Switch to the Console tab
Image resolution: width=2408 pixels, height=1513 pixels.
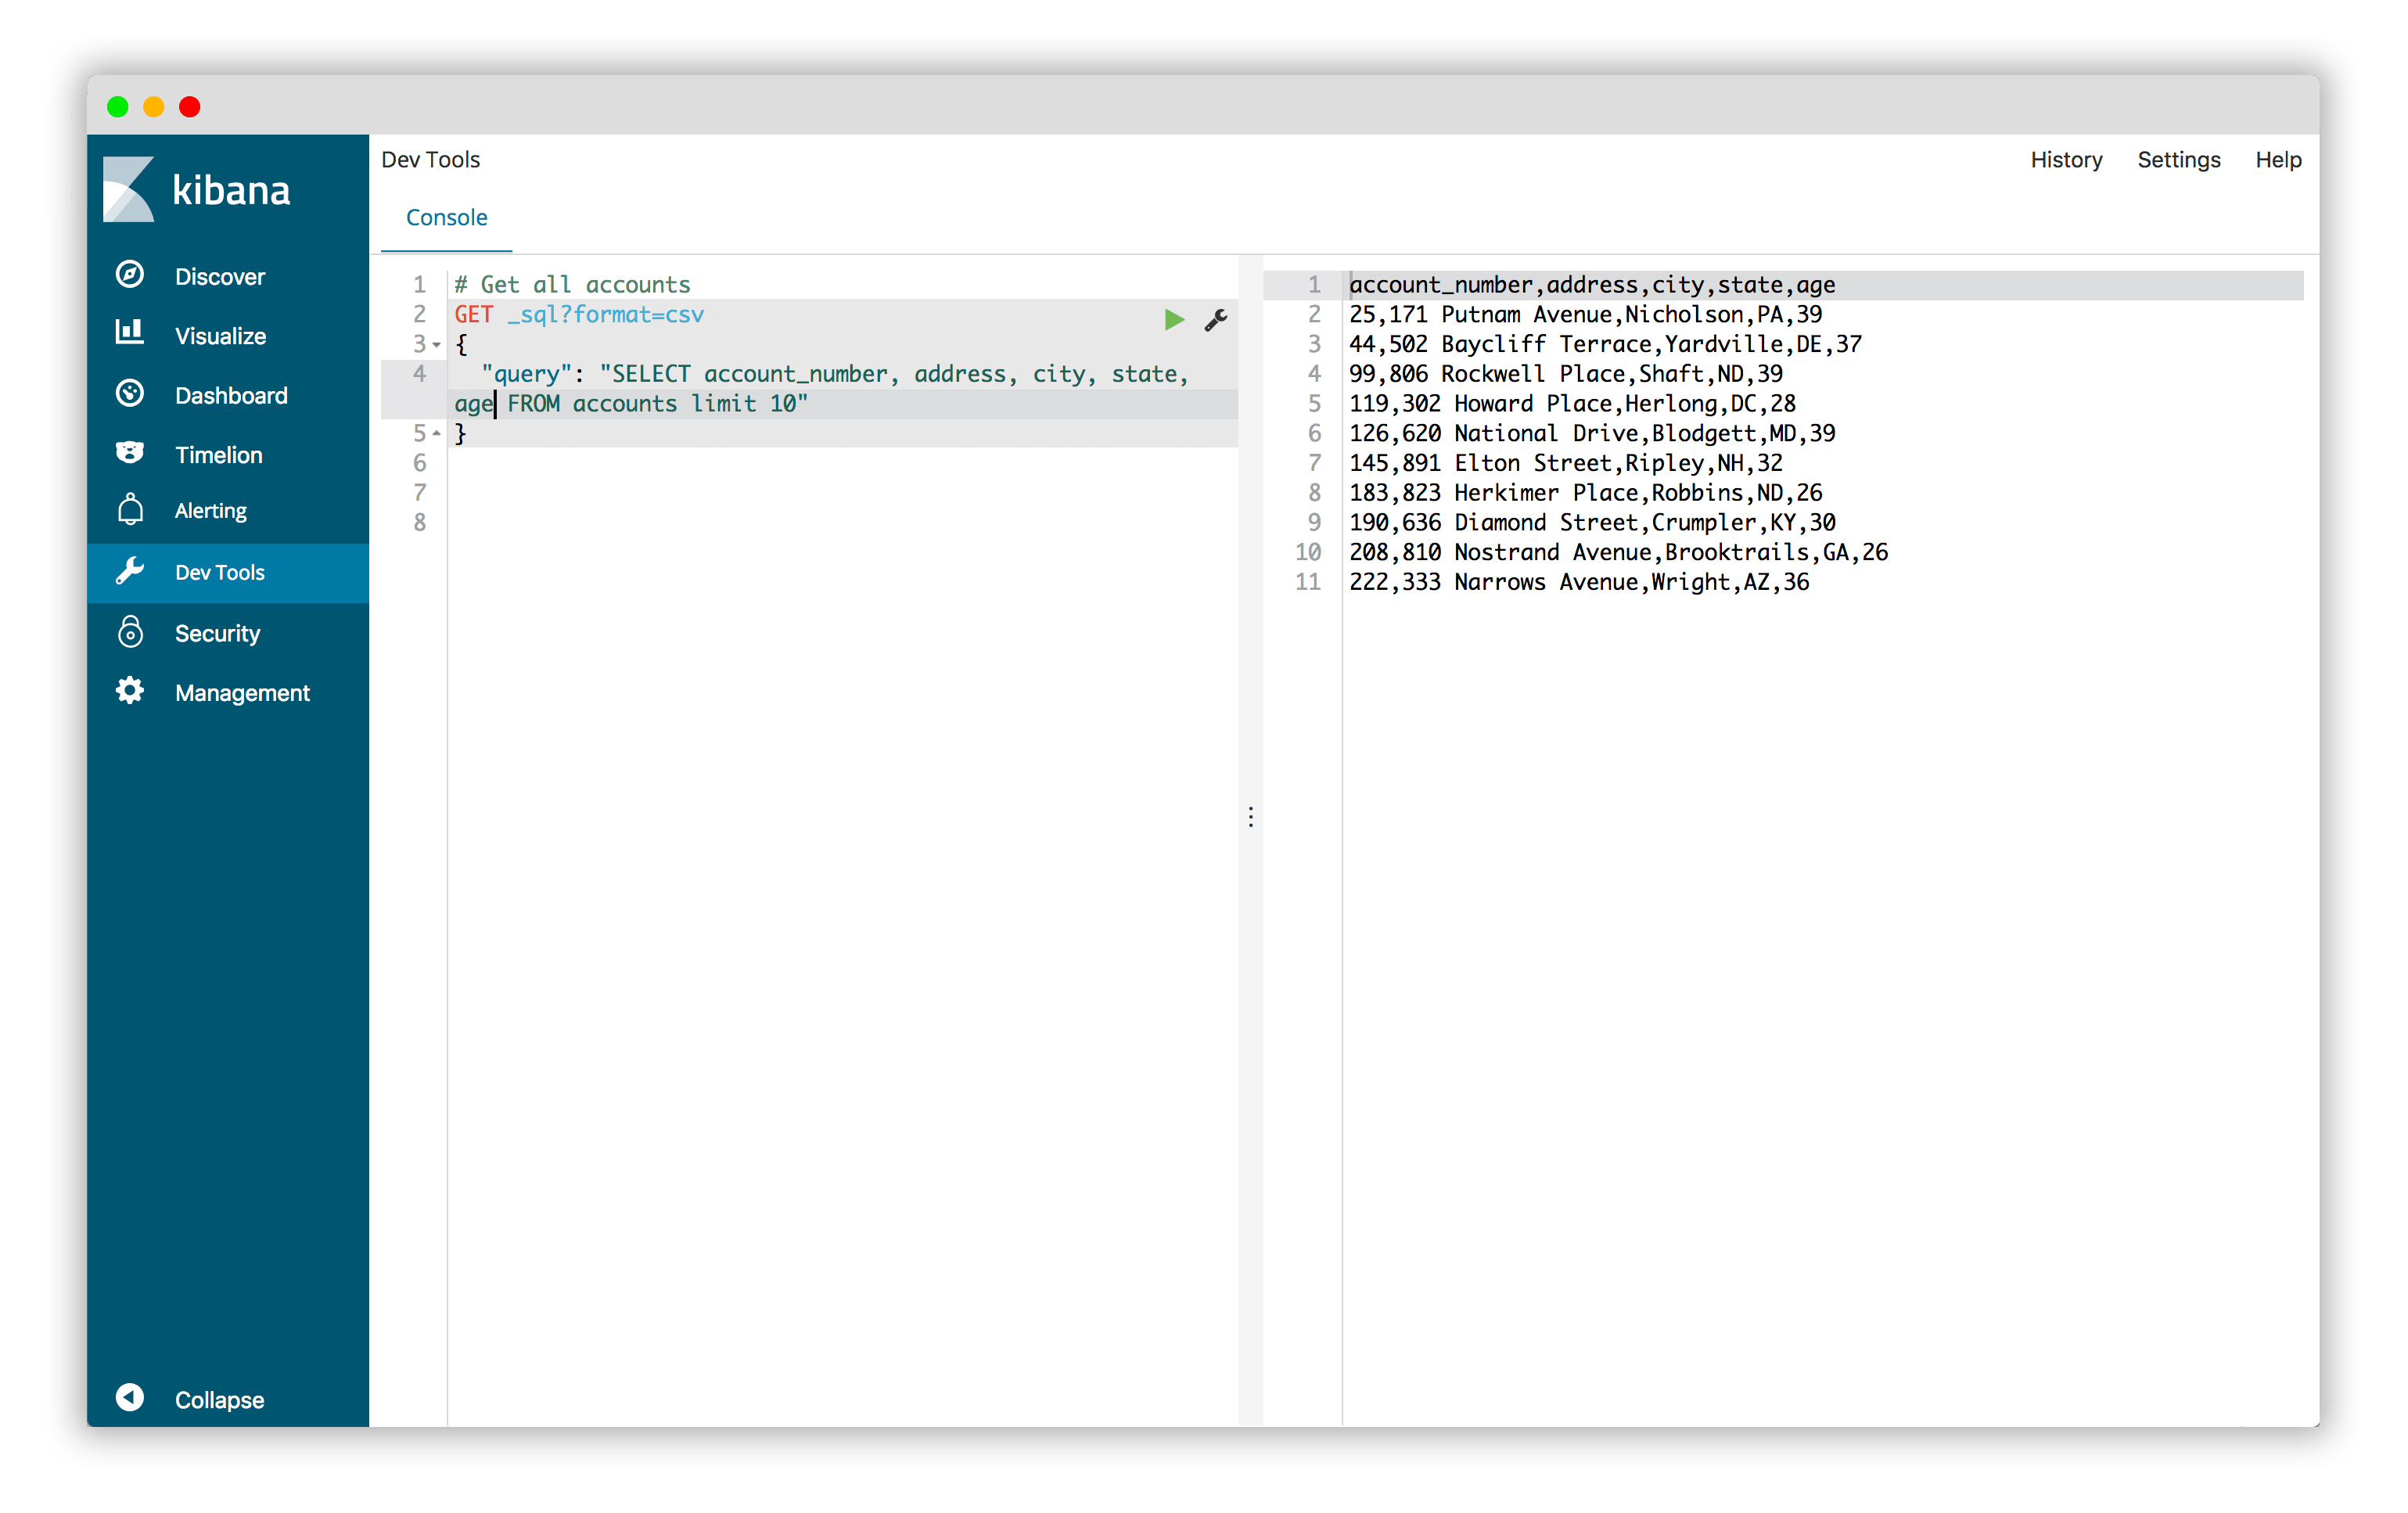pyautogui.click(x=445, y=218)
